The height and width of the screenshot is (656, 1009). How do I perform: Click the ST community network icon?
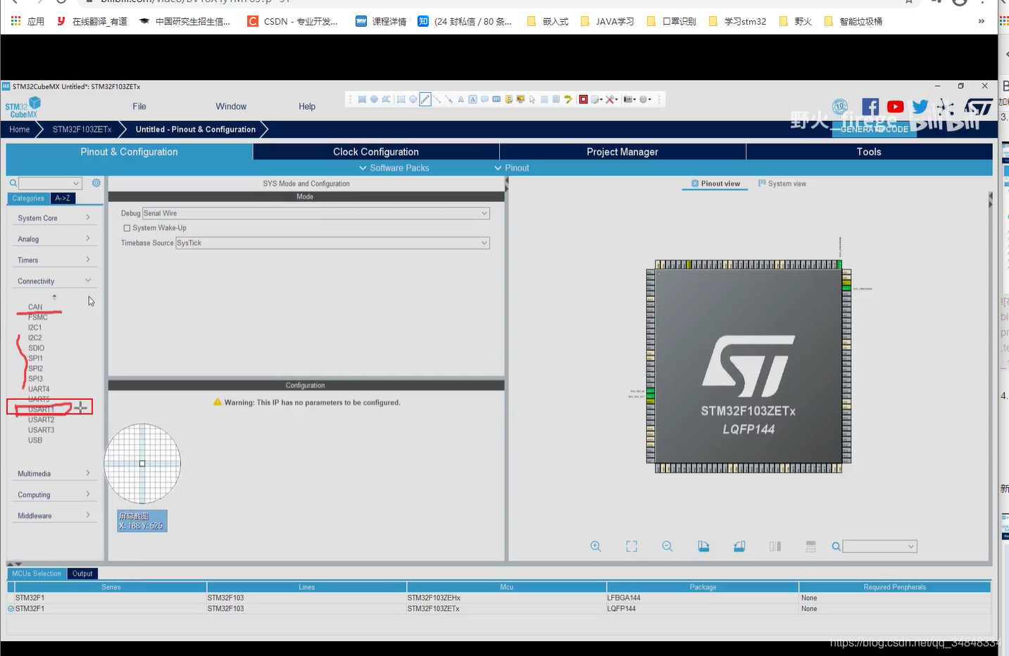(x=945, y=107)
